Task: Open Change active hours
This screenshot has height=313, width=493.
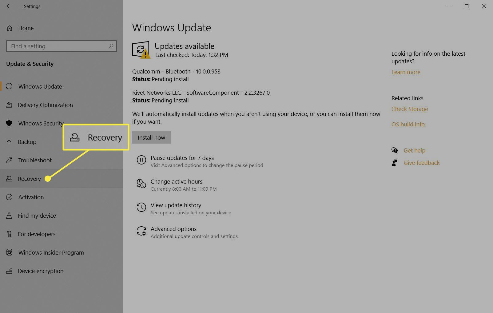Action: coord(177,181)
